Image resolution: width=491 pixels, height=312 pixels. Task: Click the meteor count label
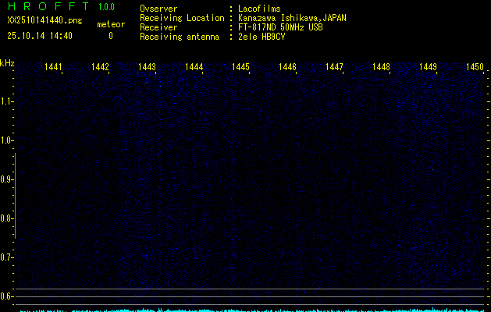tap(110, 25)
